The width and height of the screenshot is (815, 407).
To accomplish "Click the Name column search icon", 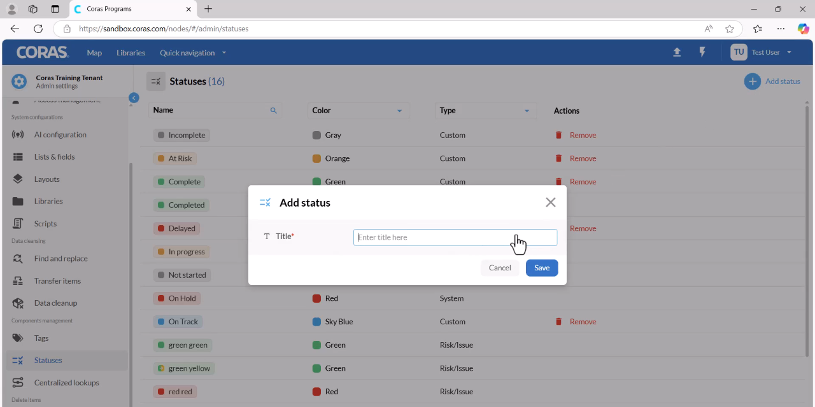I will [274, 111].
